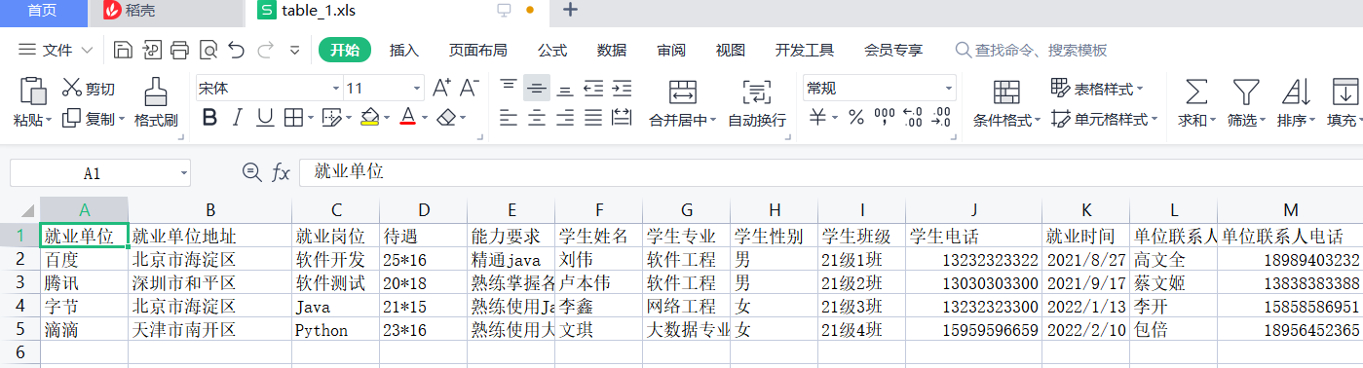This screenshot has width=1363, height=368.
Task: Align cell text to the left
Action: tap(509, 118)
